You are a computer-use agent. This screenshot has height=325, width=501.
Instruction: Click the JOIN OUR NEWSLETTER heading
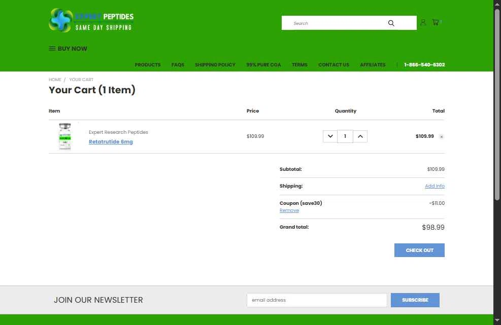pos(98,300)
